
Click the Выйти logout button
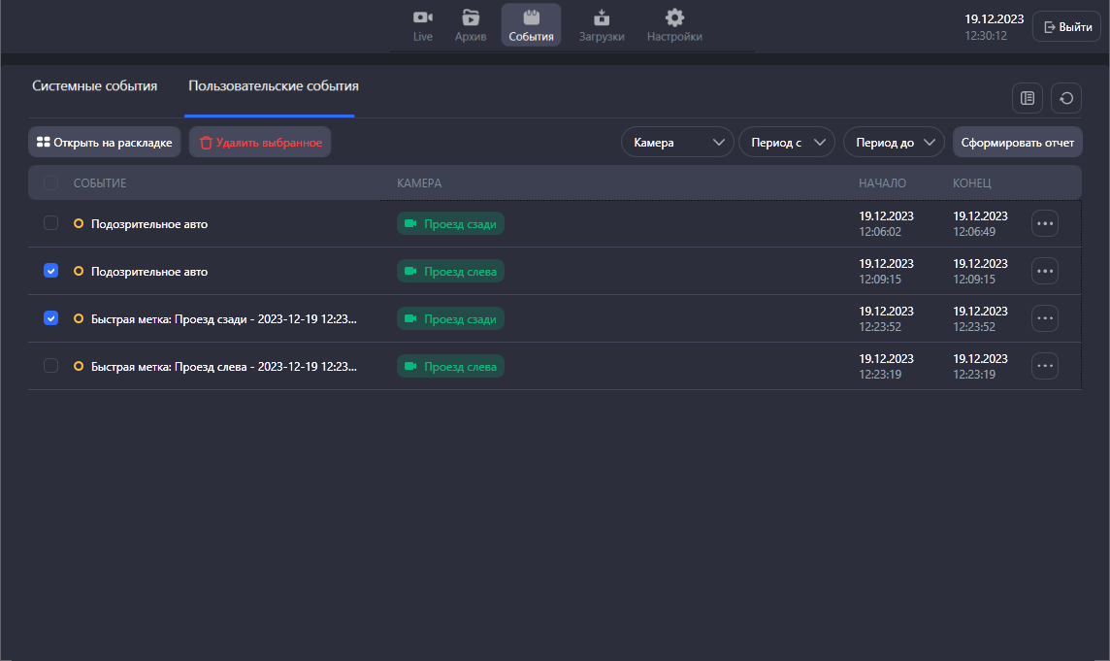click(1066, 27)
